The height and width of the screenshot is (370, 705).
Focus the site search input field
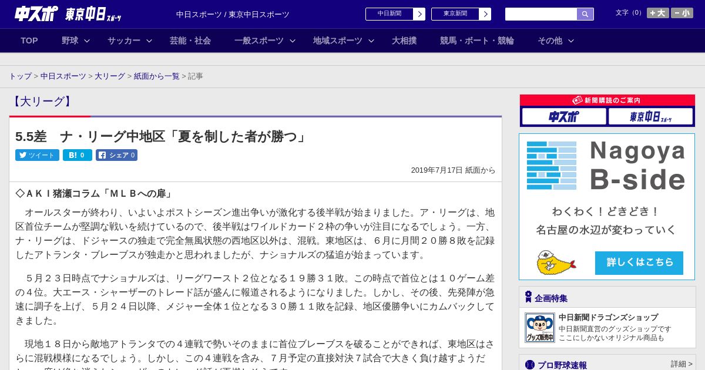point(541,14)
